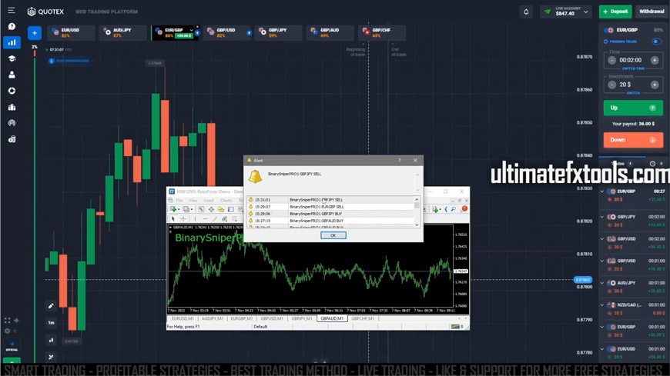The height and width of the screenshot is (376, 670).
Task: Click the fullscreen icon at bottom left
Action: tap(7, 321)
